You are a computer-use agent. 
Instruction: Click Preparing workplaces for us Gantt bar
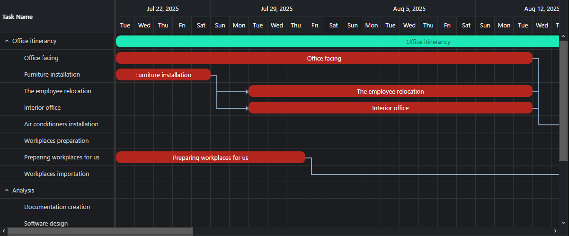(x=211, y=157)
